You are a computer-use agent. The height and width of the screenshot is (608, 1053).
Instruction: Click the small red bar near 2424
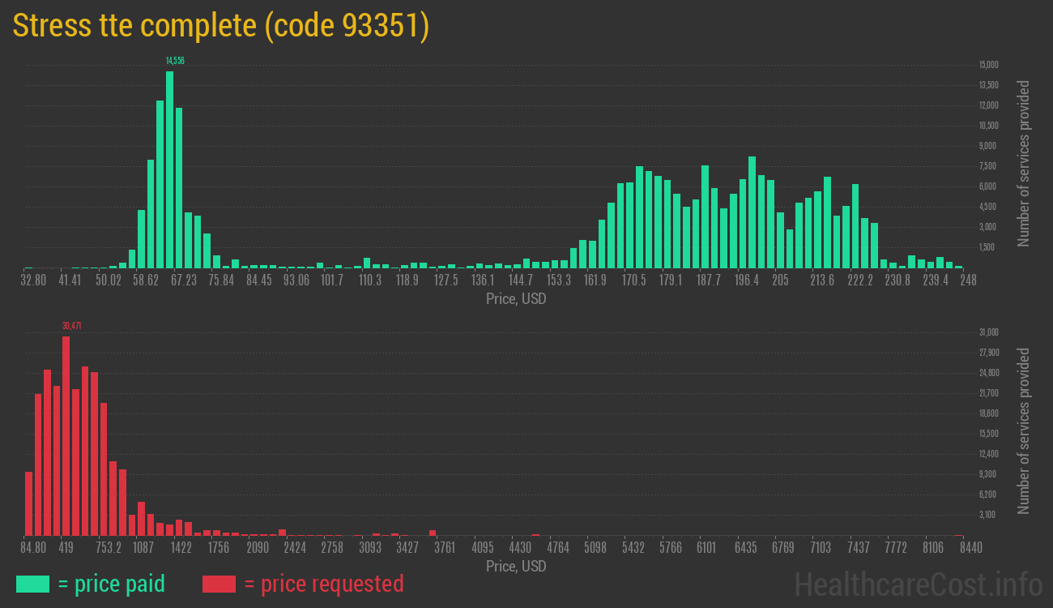(x=282, y=533)
